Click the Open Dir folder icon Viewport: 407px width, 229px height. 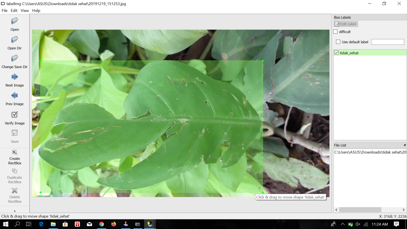(15, 40)
